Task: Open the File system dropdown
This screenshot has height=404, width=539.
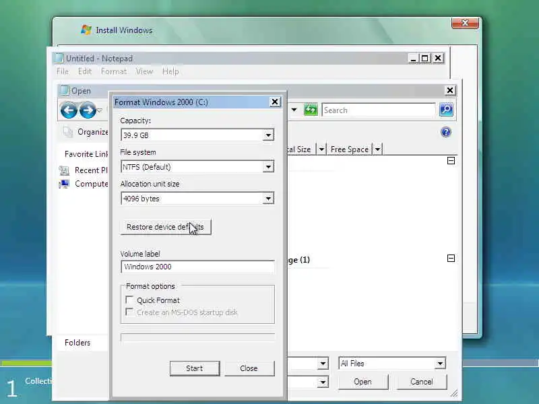Action: coord(268,167)
